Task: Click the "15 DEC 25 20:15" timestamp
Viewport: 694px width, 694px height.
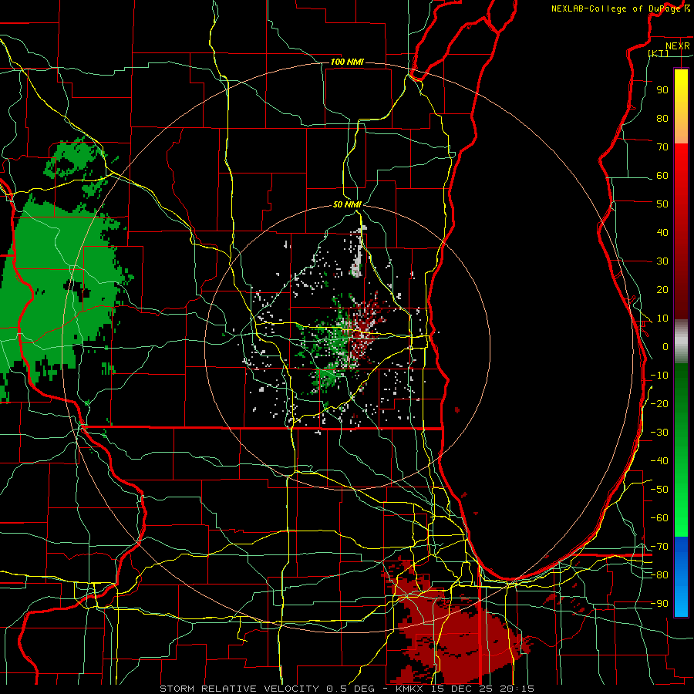Action: tap(482, 689)
